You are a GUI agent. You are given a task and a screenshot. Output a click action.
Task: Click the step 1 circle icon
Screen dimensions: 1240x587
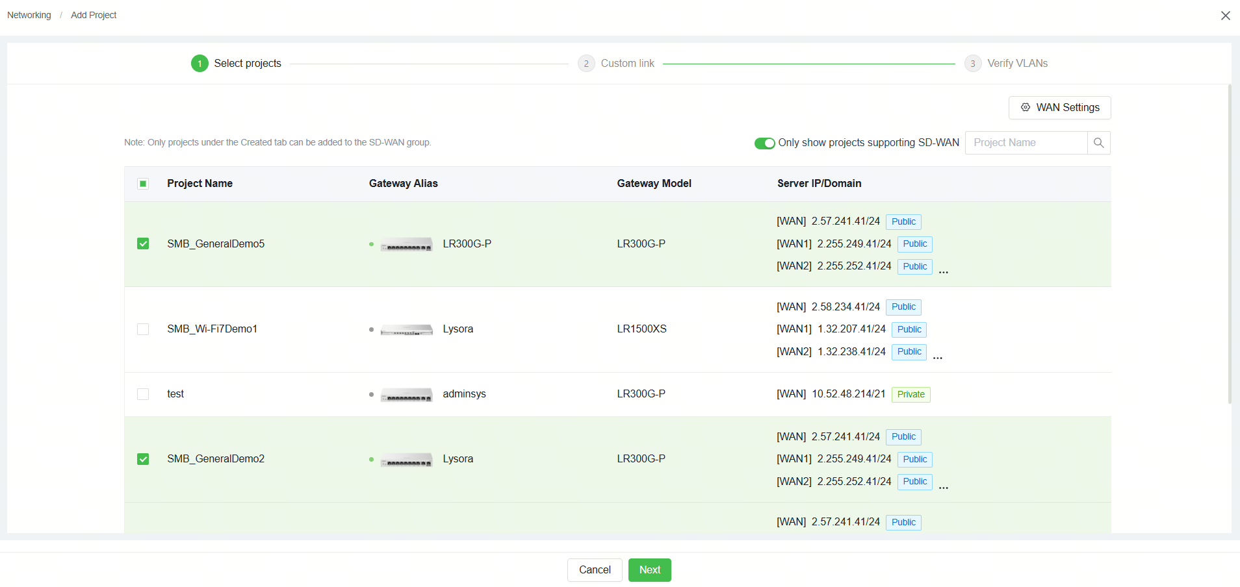(200, 64)
